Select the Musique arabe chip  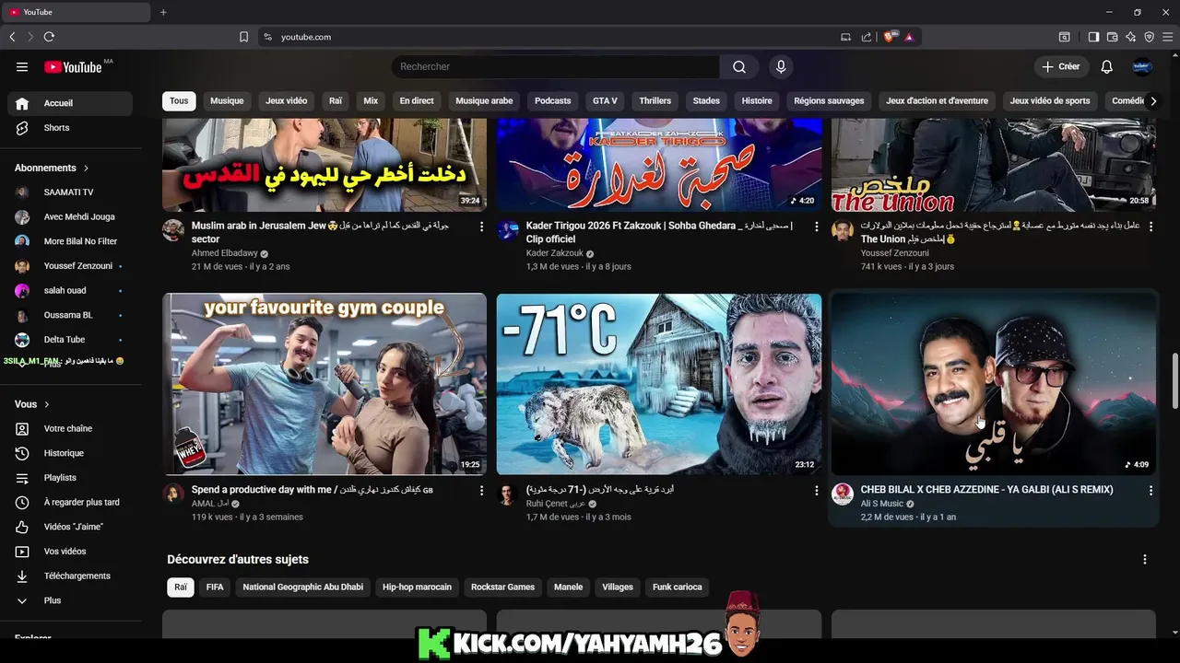point(484,101)
